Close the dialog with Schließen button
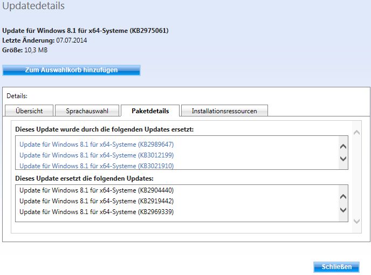The height and width of the screenshot is (275, 371). pos(336,267)
